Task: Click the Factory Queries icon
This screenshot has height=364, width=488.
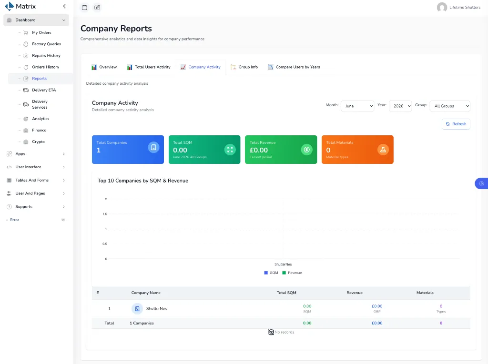Action: [26, 44]
